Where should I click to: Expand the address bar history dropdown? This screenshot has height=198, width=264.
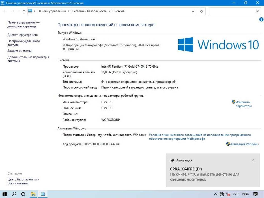pyautogui.click(x=193, y=11)
